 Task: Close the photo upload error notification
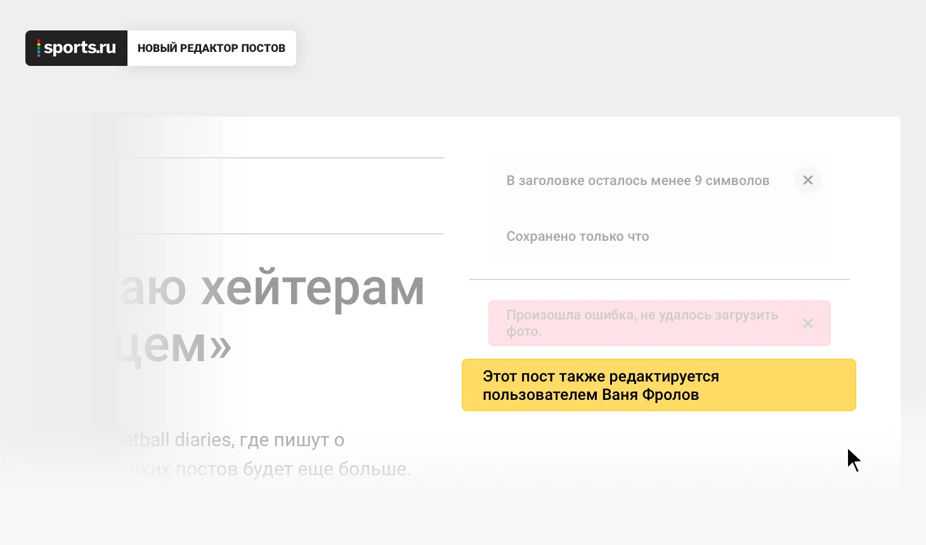pos(807,323)
